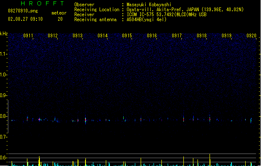Click the 0911 time marker
Viewport: 261px width, 166px height.
coord(28,36)
